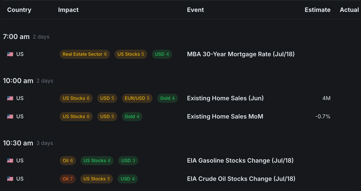Click the Oil 7 impact tag
Image resolution: width=361 pixels, height=191 pixels.
click(68, 179)
